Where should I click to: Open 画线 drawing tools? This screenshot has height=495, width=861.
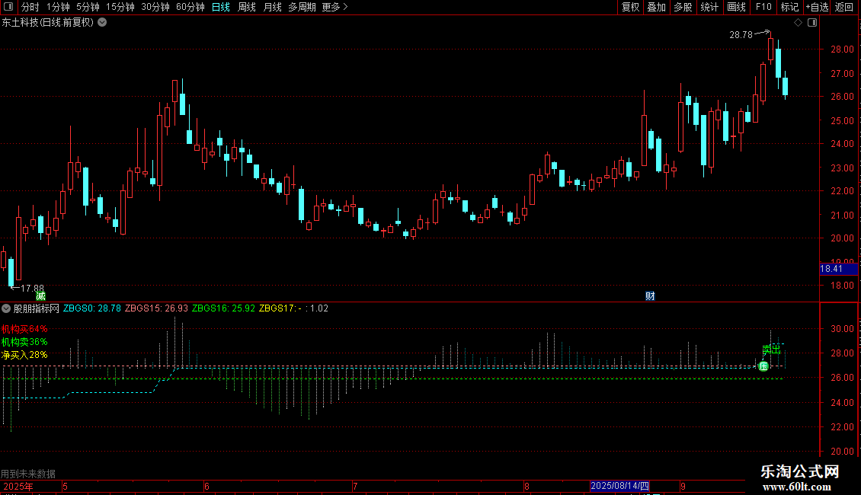736,7
